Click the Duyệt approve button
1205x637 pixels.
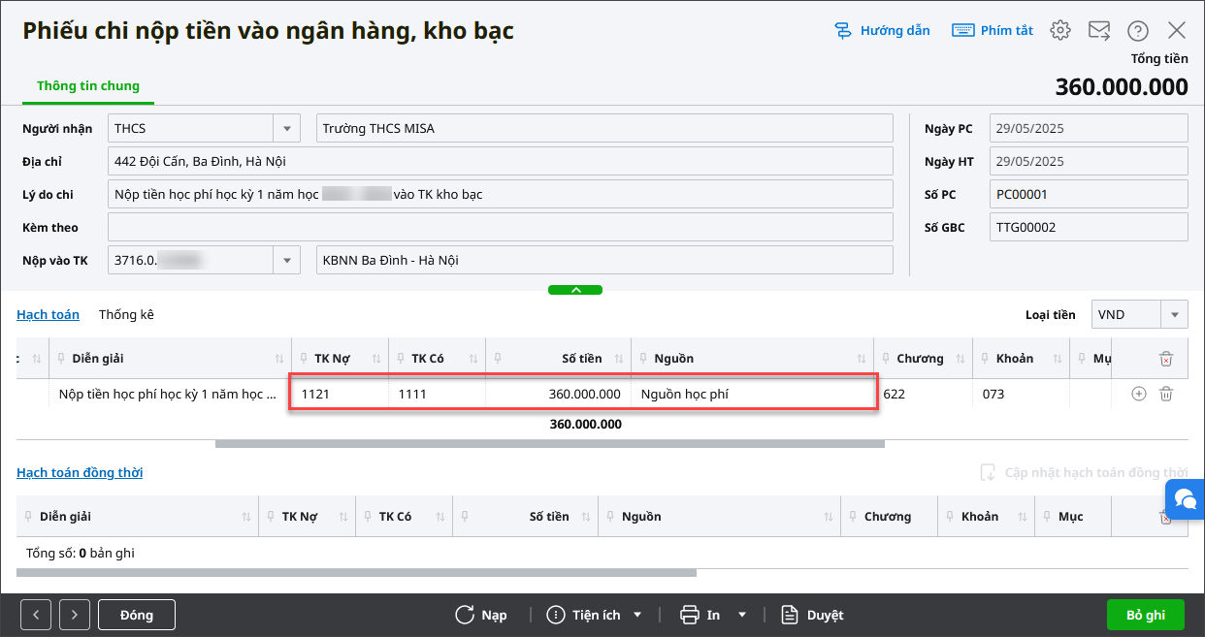(813, 615)
